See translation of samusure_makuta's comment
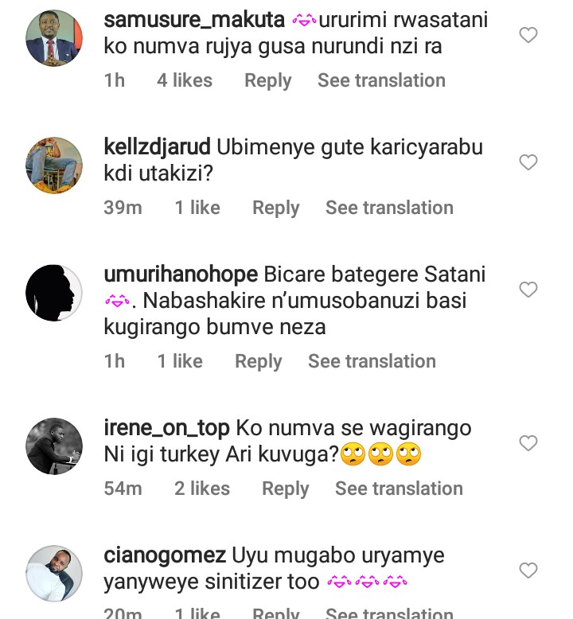573x619 pixels. tap(381, 80)
